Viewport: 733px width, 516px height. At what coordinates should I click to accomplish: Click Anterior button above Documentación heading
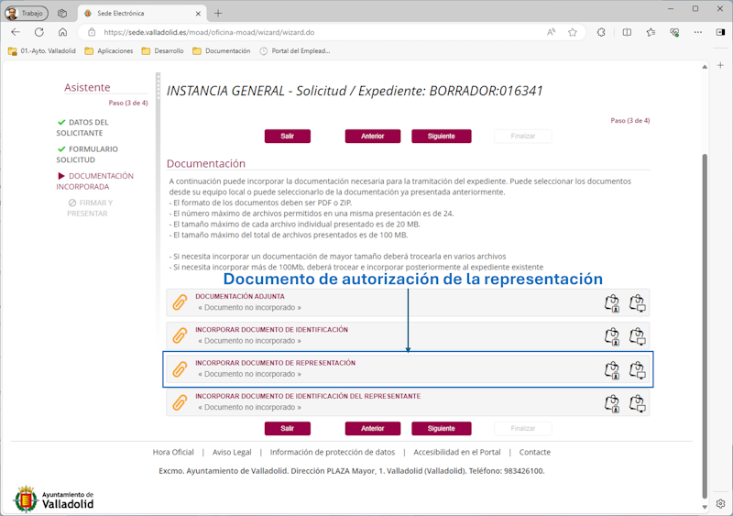click(373, 137)
